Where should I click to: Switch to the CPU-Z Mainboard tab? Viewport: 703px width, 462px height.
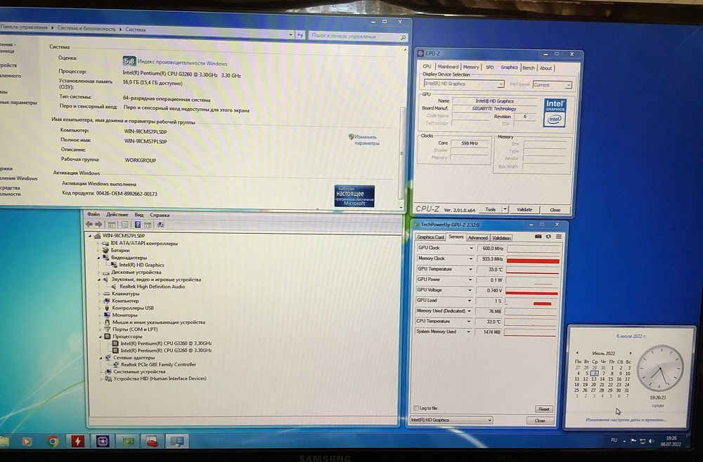pos(448,67)
